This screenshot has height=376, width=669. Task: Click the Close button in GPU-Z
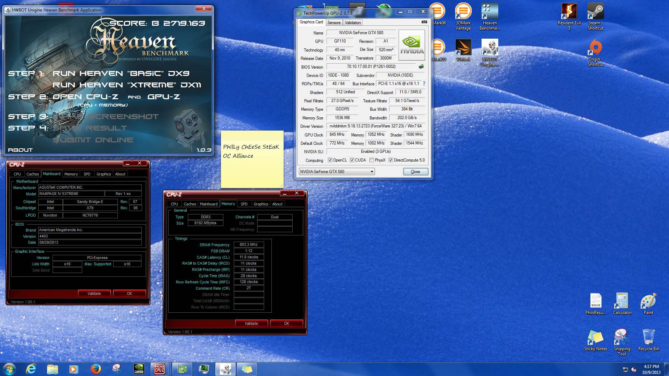point(415,171)
